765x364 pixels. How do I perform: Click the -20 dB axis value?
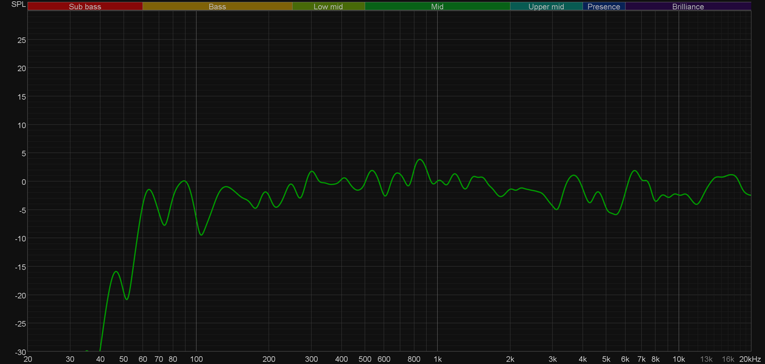19,295
